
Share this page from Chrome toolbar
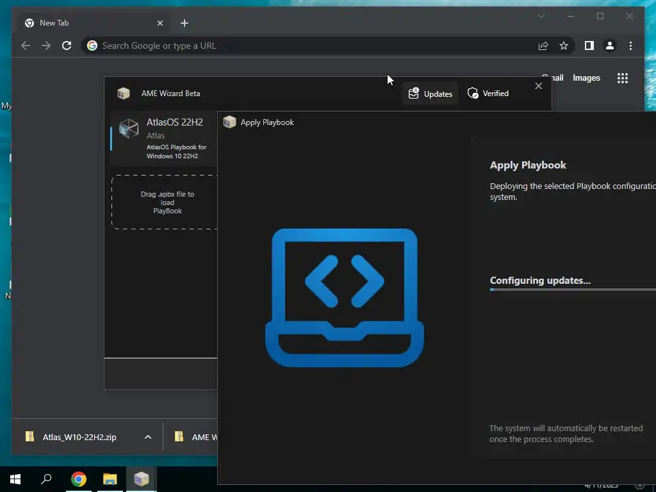click(x=543, y=45)
